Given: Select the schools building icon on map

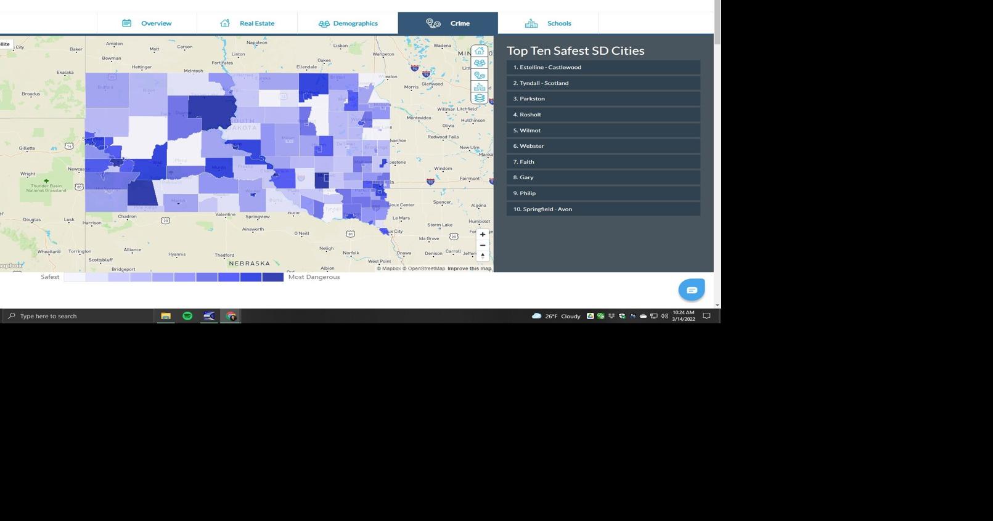Looking at the screenshot, I should coord(480,87).
